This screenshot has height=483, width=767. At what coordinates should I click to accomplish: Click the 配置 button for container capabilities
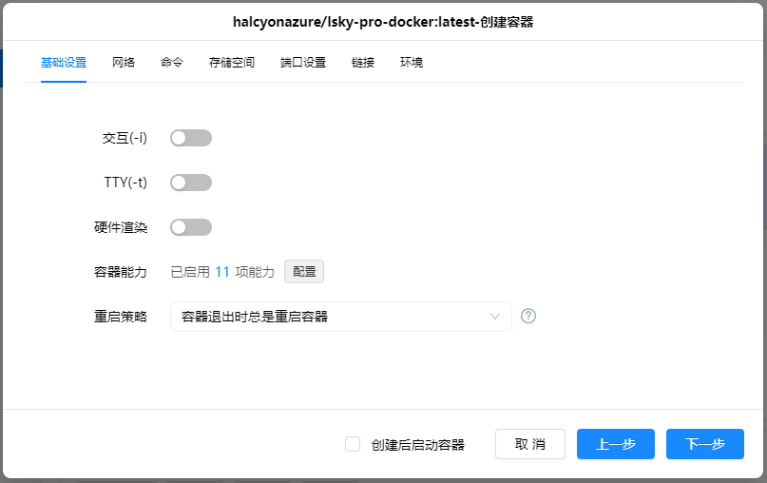304,272
